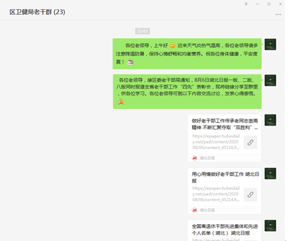Open article 全国离退休干部先进集体和先进个人名单
This screenshot has height=241, width=288.
[x=225, y=230]
